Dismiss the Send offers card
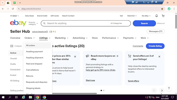Screen dimensions: 177x100 click(159, 56)
